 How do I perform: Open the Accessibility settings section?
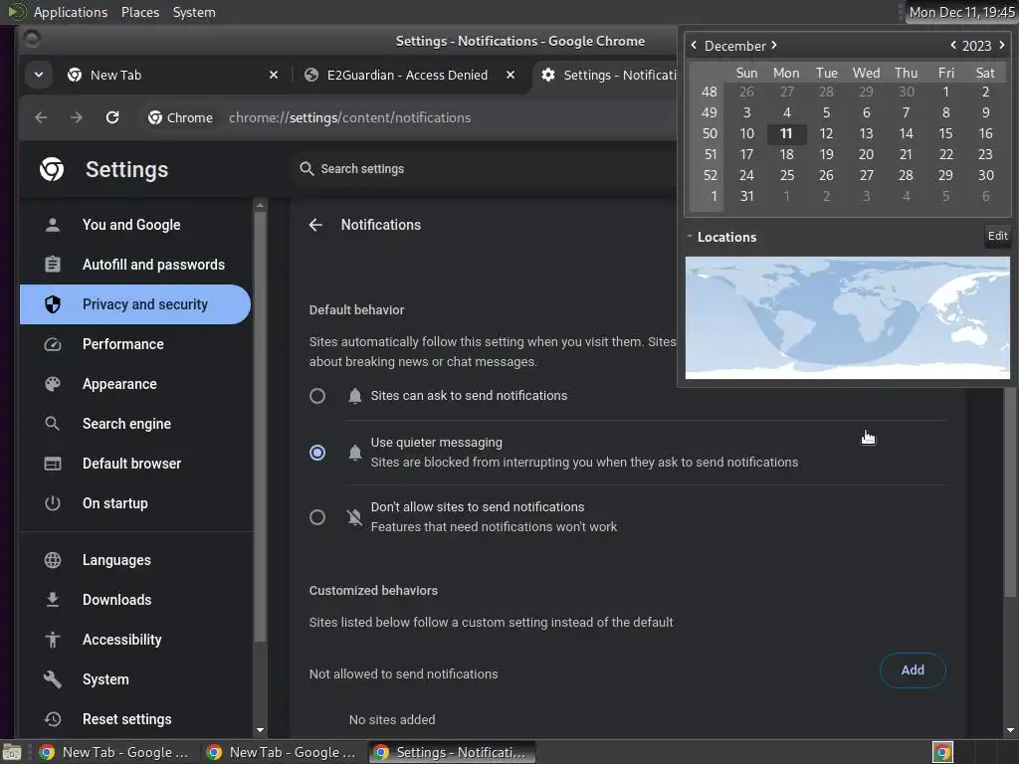[135, 640]
